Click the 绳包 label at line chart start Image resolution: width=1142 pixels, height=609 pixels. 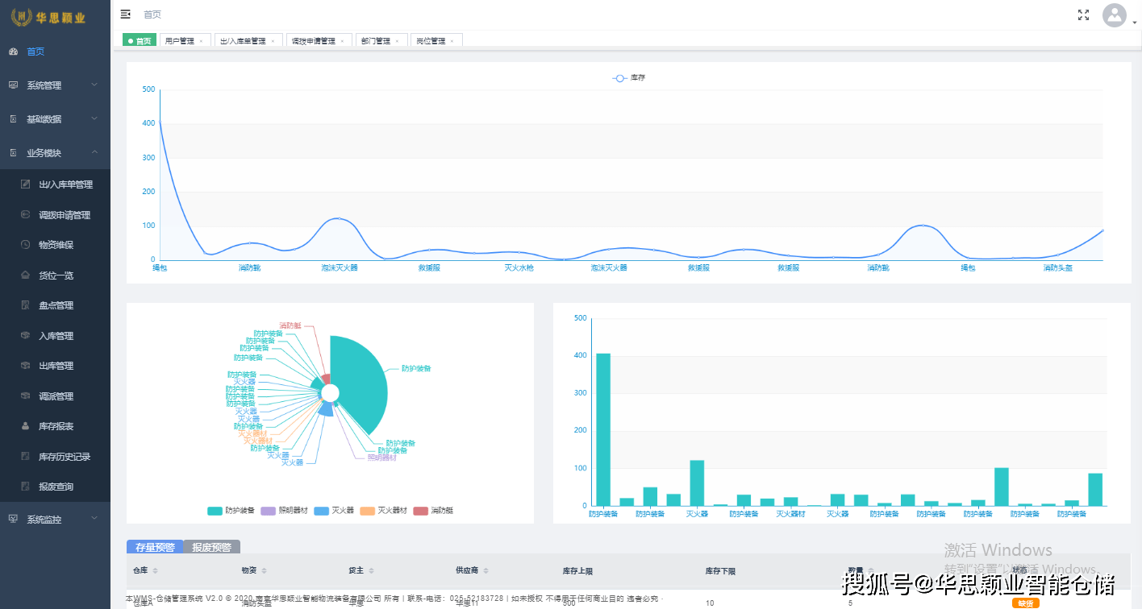tap(160, 267)
